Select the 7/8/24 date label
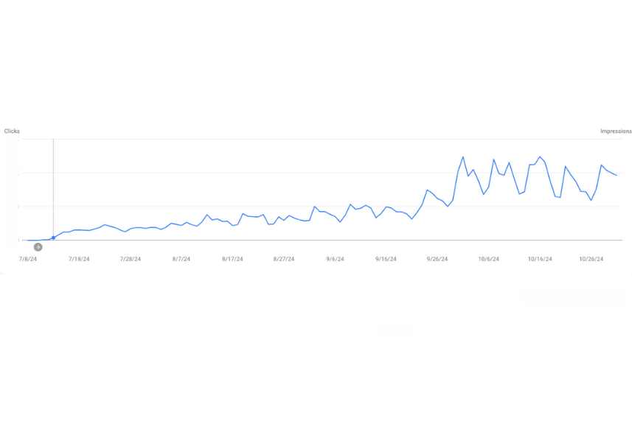The width and height of the screenshot is (632, 439). [x=28, y=259]
